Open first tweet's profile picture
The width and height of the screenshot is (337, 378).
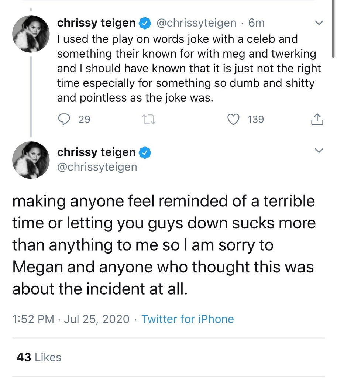click(x=31, y=34)
